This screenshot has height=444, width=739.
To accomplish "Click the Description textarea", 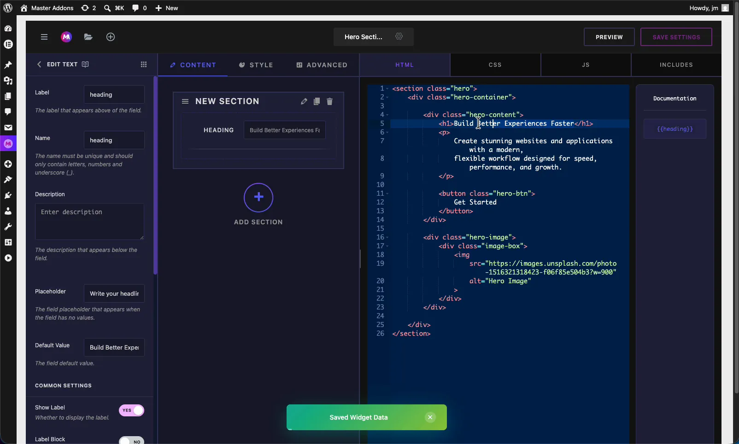I will (x=89, y=222).
